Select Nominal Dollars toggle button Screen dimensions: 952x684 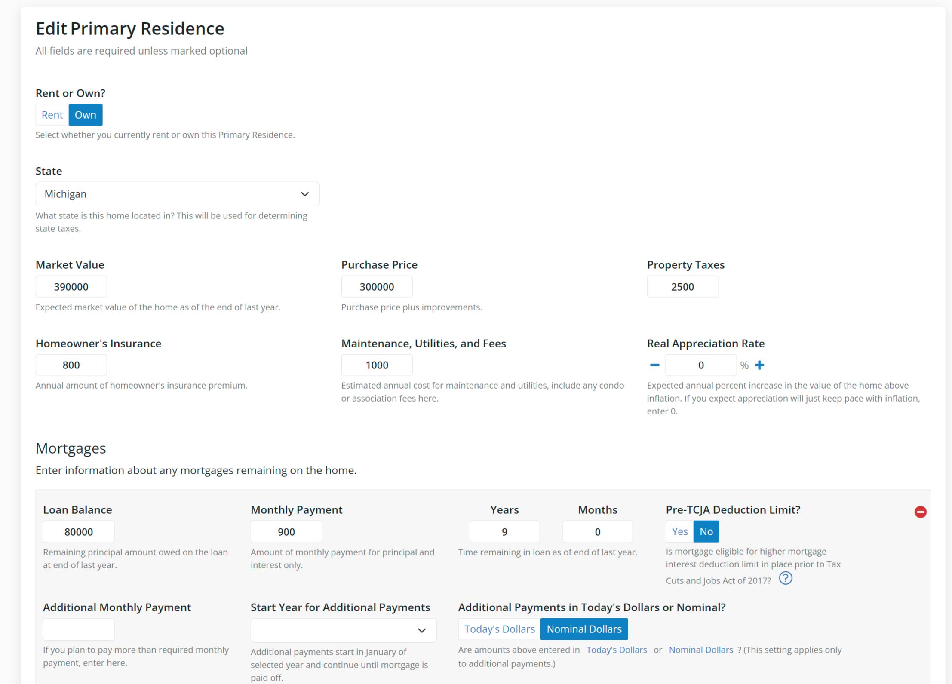coord(584,629)
